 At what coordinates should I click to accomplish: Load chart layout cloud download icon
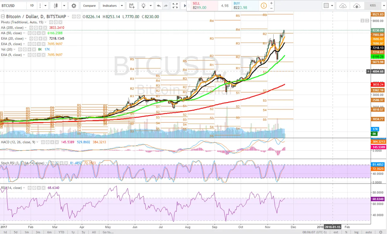[x=343, y=6]
